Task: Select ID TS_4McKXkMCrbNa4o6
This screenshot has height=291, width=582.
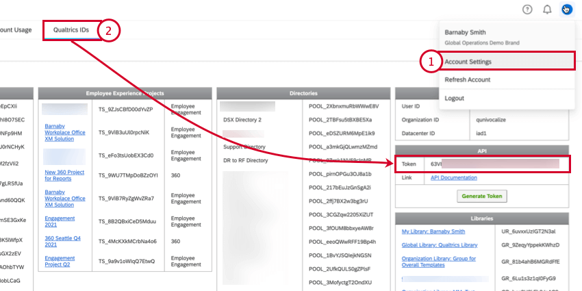Action: pyautogui.click(x=127, y=241)
